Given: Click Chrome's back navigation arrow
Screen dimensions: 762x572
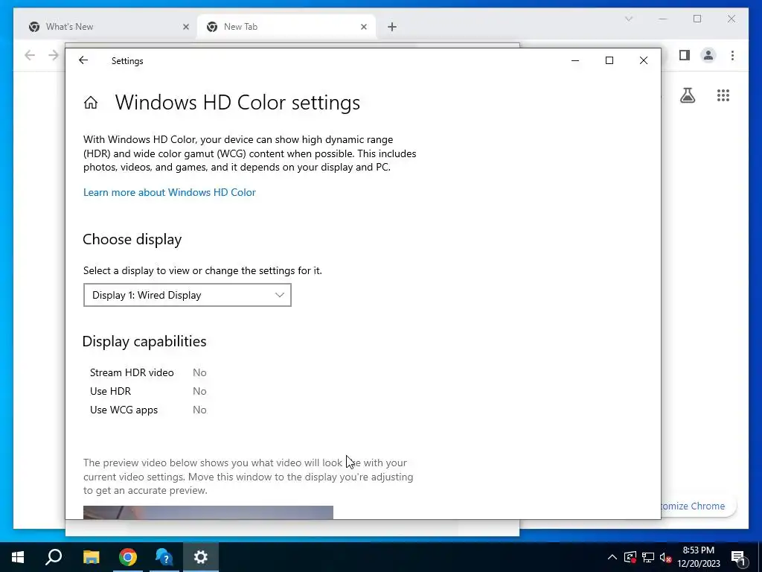Looking at the screenshot, I should click(30, 55).
